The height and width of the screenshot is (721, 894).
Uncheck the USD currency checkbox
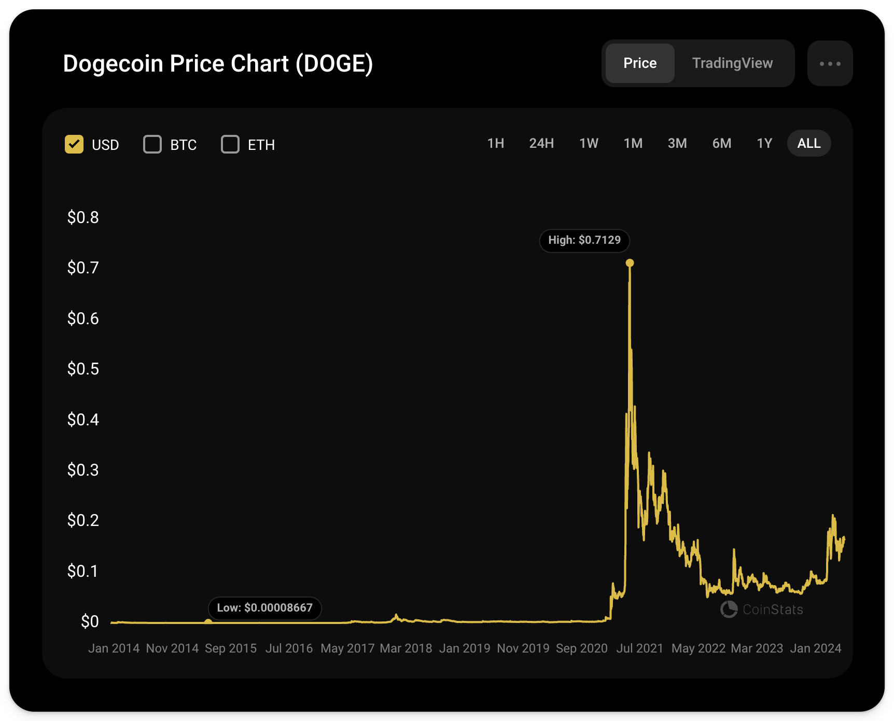click(x=74, y=144)
